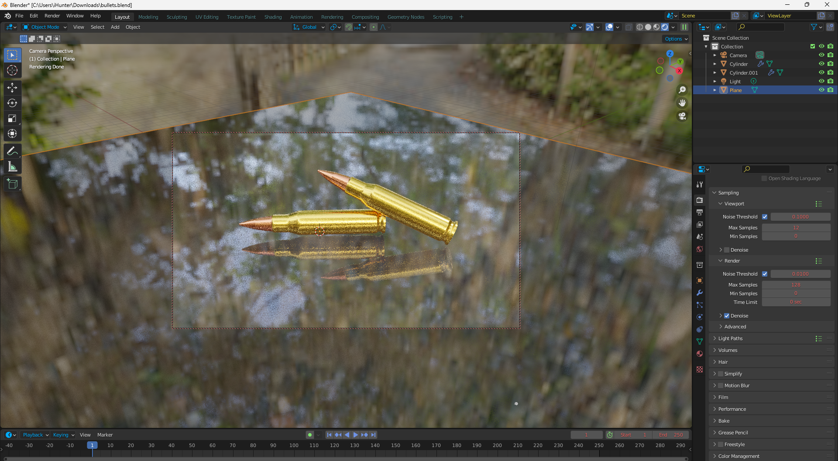
Task: Toggle camera view icon in viewport
Action: (682, 116)
